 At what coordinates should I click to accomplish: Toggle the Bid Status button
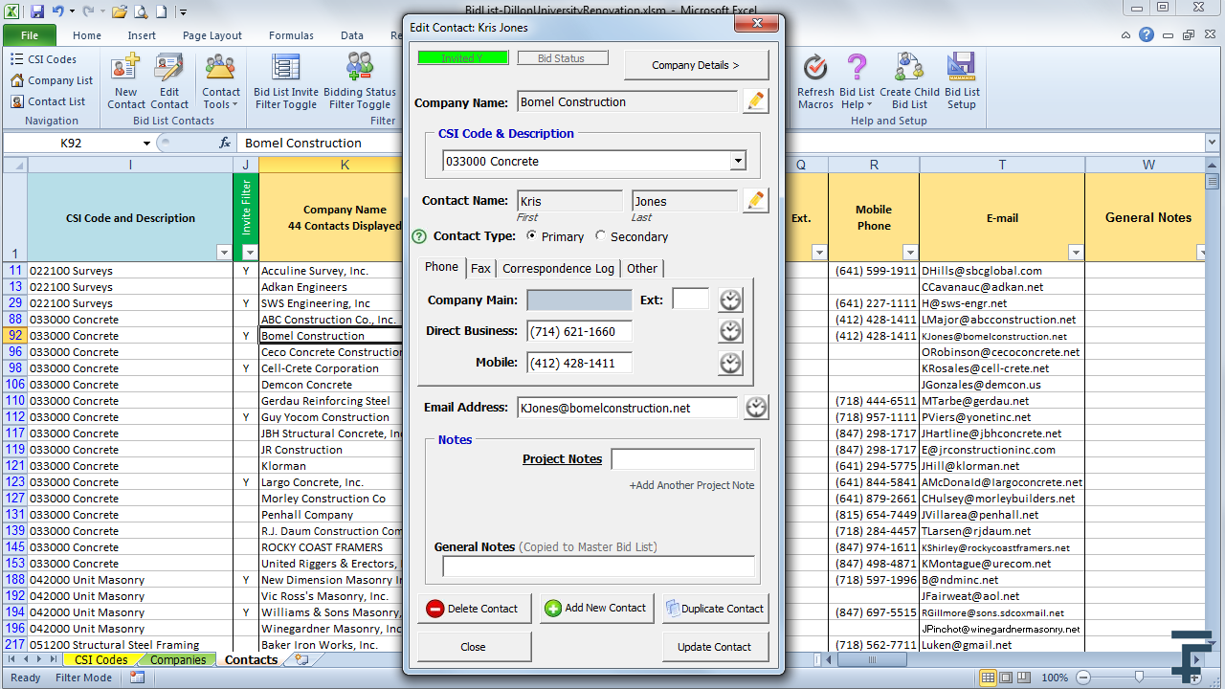click(x=563, y=58)
